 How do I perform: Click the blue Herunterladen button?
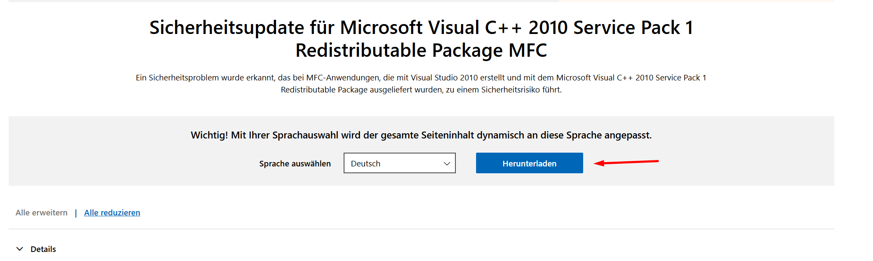pyautogui.click(x=529, y=163)
